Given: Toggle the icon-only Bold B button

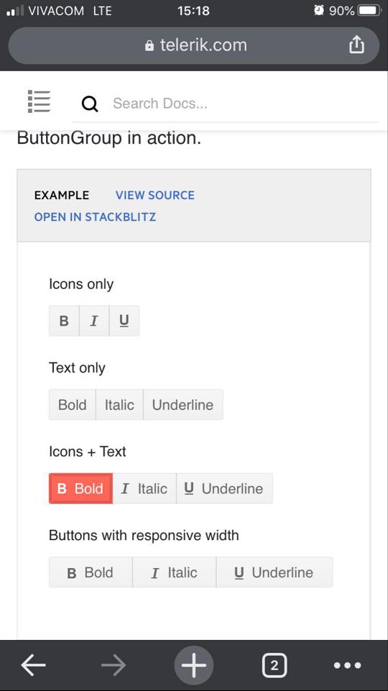Looking at the screenshot, I should pyautogui.click(x=64, y=321).
